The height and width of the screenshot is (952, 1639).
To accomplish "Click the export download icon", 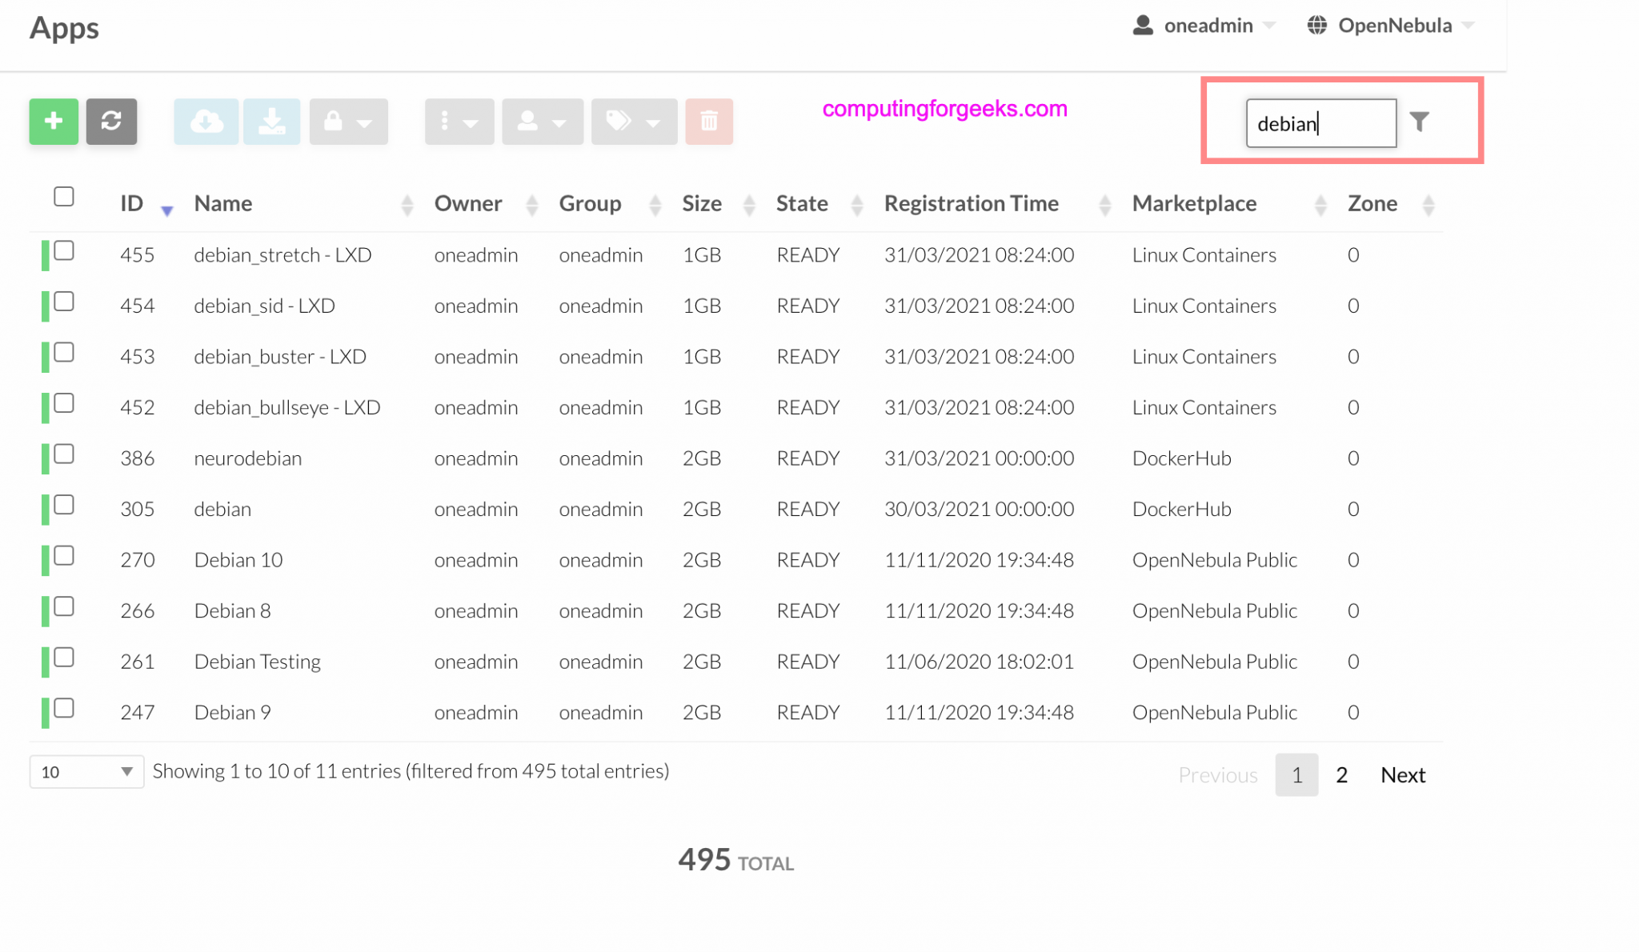I will point(271,122).
